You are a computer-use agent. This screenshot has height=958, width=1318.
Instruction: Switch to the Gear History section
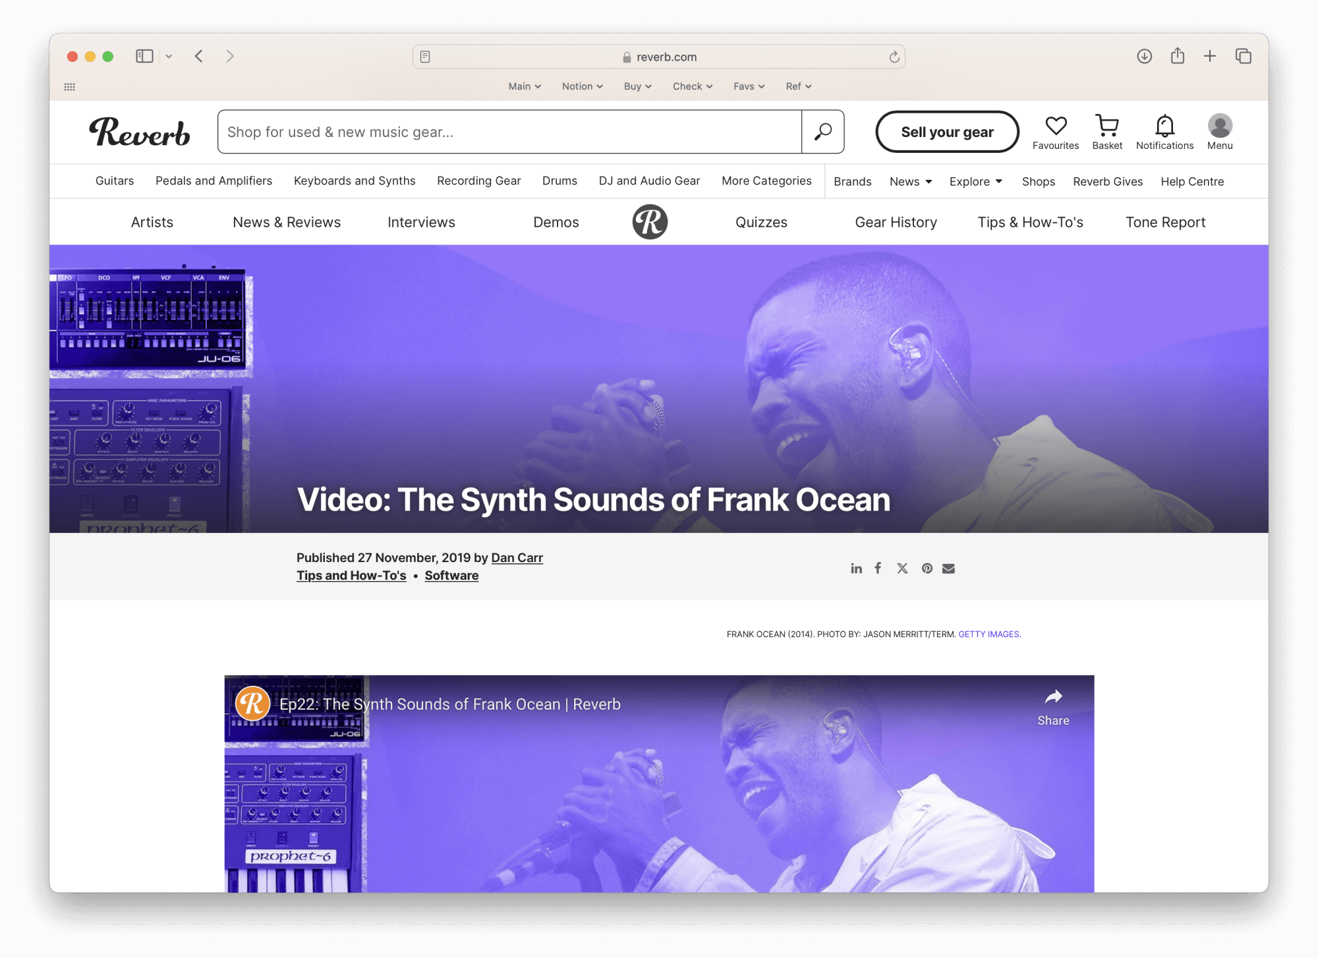point(896,222)
